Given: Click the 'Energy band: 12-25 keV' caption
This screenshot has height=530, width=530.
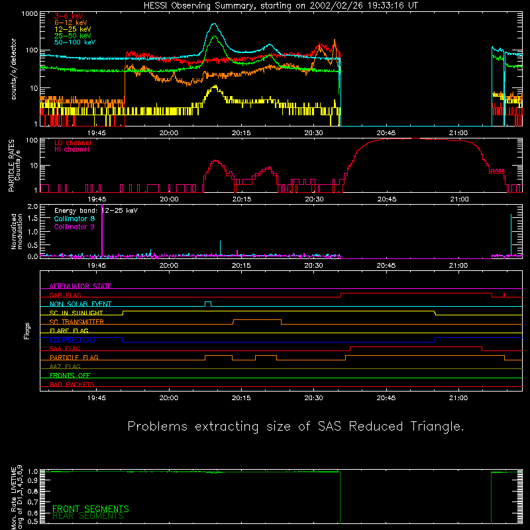Looking at the screenshot, I should click(96, 211).
